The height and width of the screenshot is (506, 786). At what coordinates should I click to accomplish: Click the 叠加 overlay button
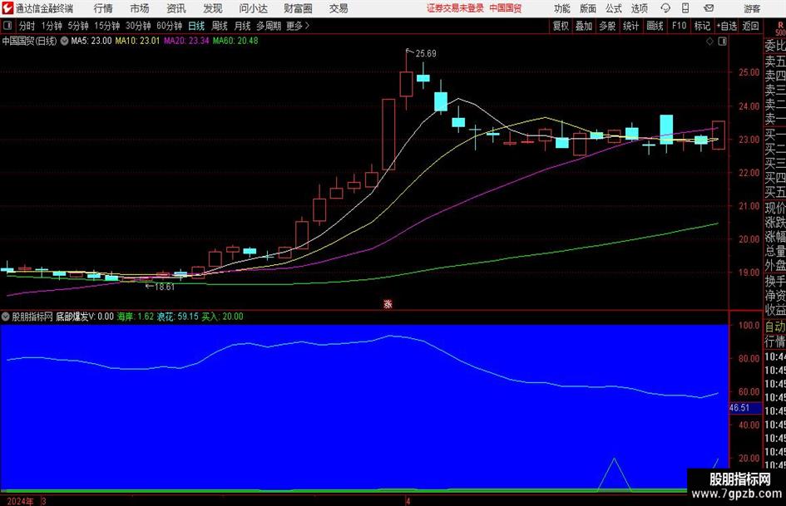pos(584,26)
